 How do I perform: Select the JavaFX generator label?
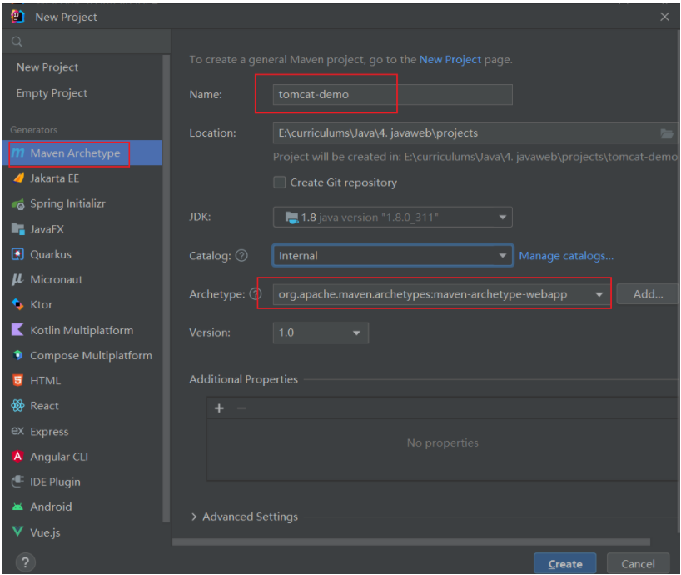coord(47,229)
